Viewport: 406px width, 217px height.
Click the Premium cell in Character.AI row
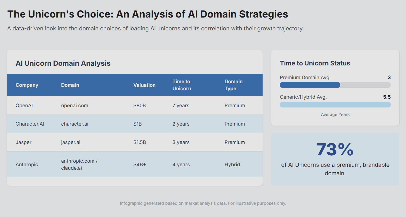(x=235, y=124)
